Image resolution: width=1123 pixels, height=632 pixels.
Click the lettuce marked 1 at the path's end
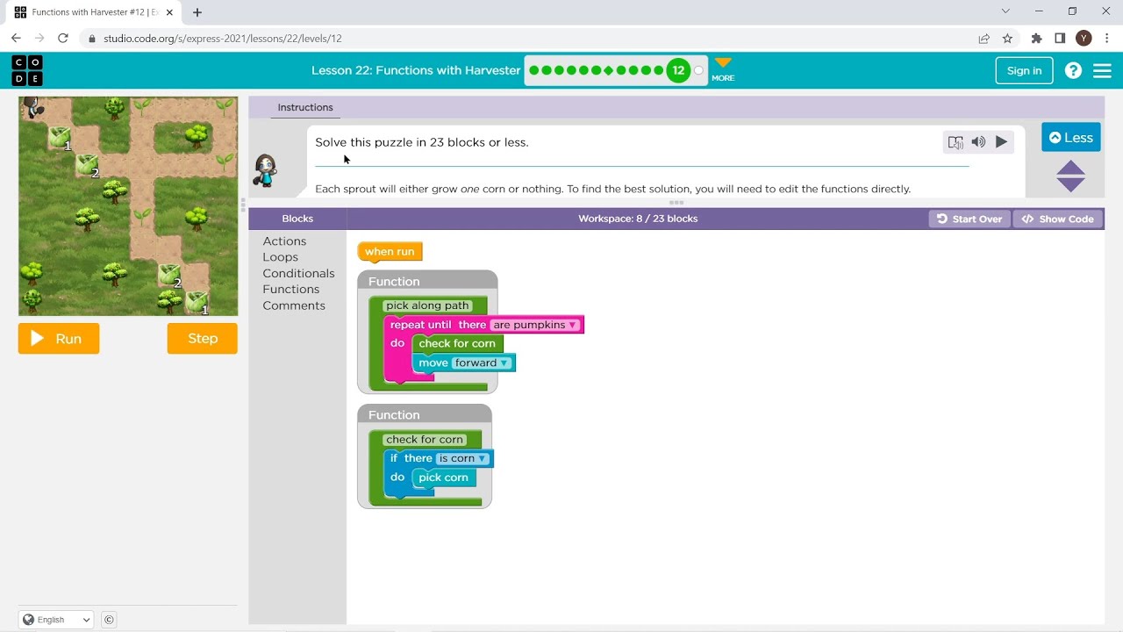pos(196,303)
